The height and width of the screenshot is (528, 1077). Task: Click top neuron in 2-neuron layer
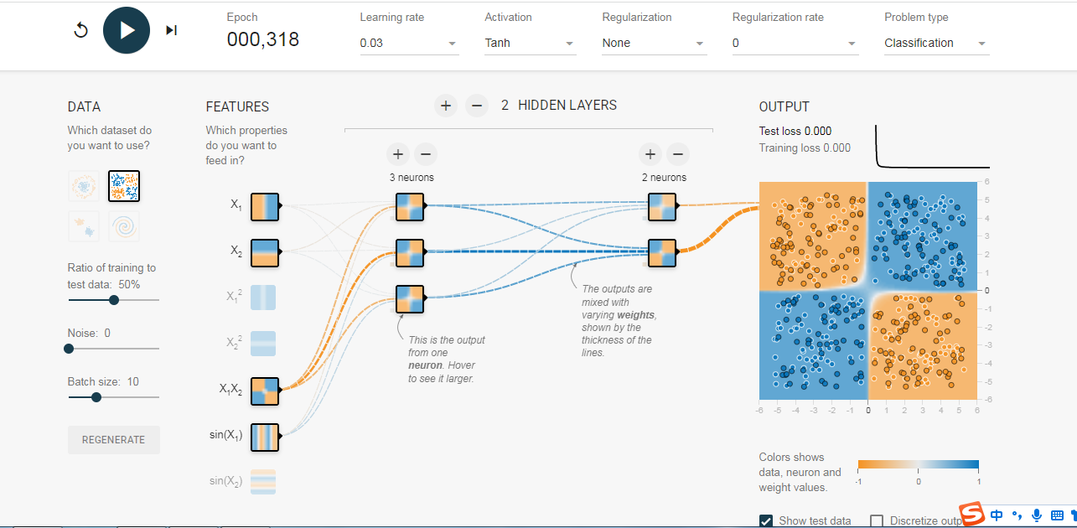[x=662, y=206]
